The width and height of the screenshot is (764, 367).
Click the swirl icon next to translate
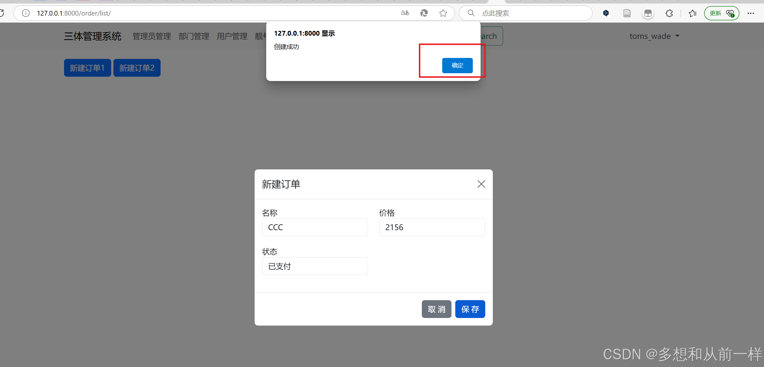tap(424, 13)
